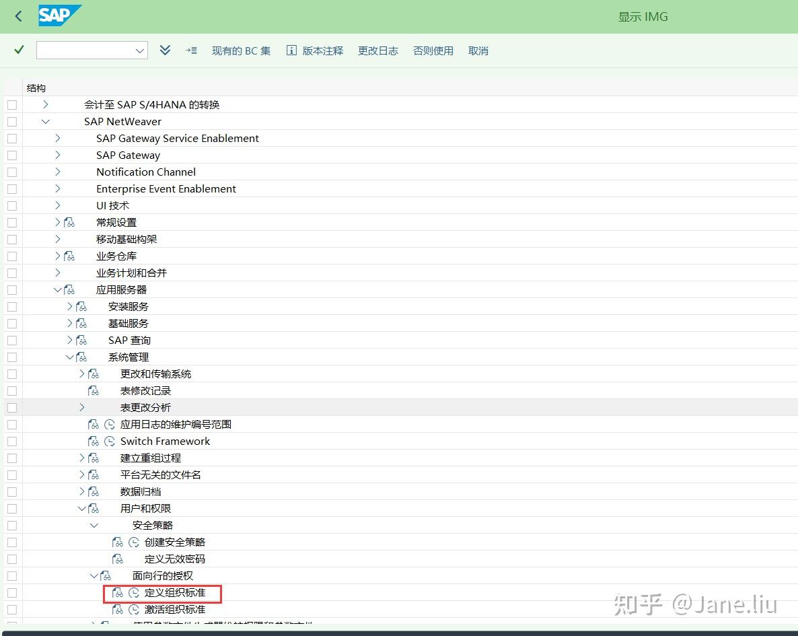Click documentation icon for 应用日志的维护编号范围
Image resolution: width=798 pixels, height=636 pixels.
(x=94, y=424)
